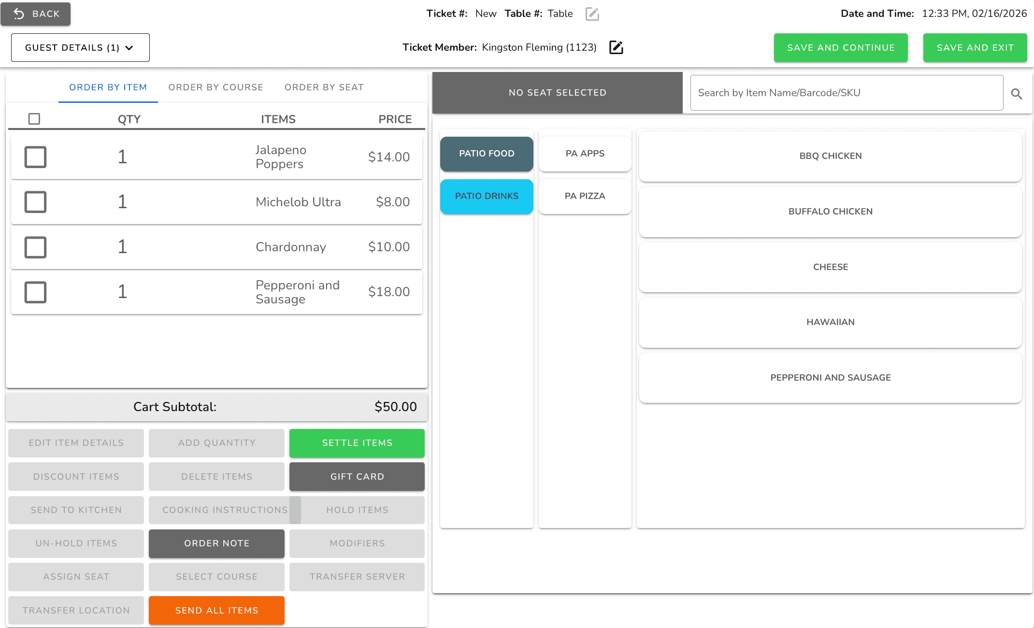Edit ticket member pencil icon

[x=616, y=47]
